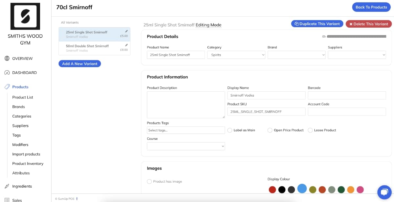The image size is (394, 202).
Task: Open Ingredients section in sidebar
Action: point(22,186)
